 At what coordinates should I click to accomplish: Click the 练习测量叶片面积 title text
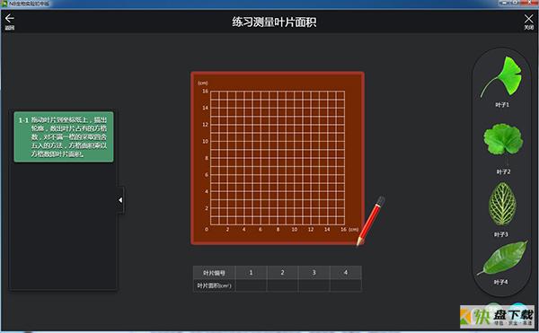click(x=274, y=22)
